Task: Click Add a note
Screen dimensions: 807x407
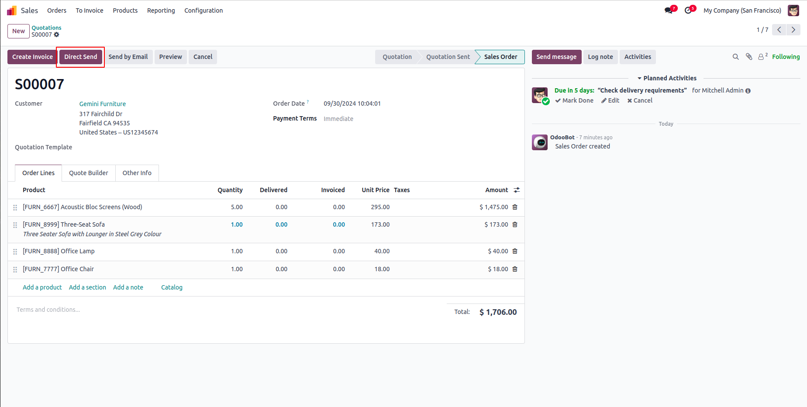Action: pyautogui.click(x=128, y=287)
